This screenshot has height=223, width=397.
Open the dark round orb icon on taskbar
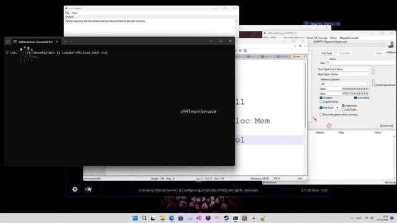click(x=208, y=218)
